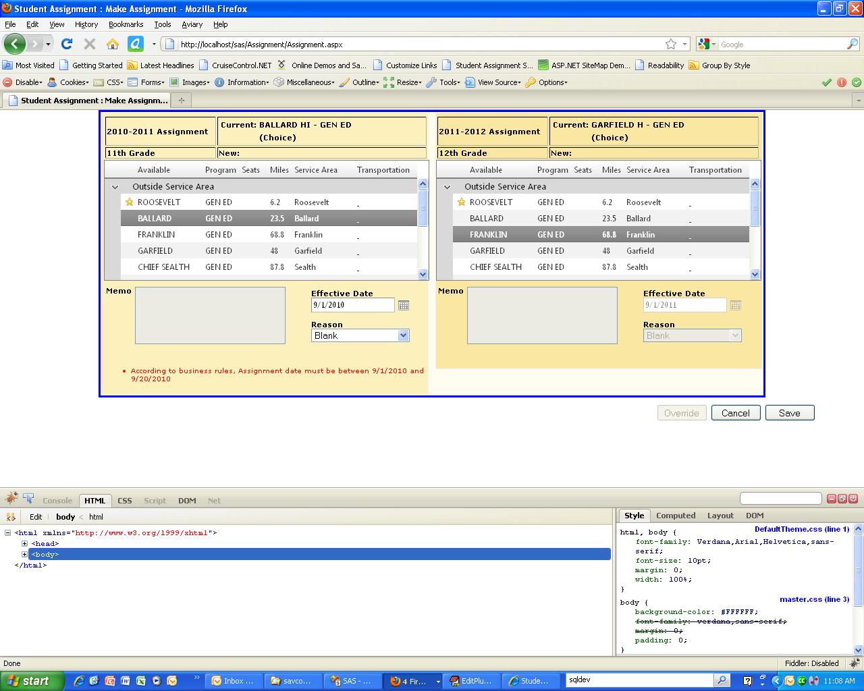This screenshot has width=864, height=691.
Task: Switch to Firebug Console tab
Action: 57,501
